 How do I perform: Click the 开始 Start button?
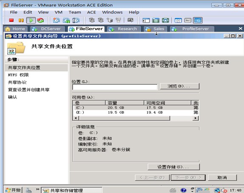pyautogui.click(x=13, y=190)
